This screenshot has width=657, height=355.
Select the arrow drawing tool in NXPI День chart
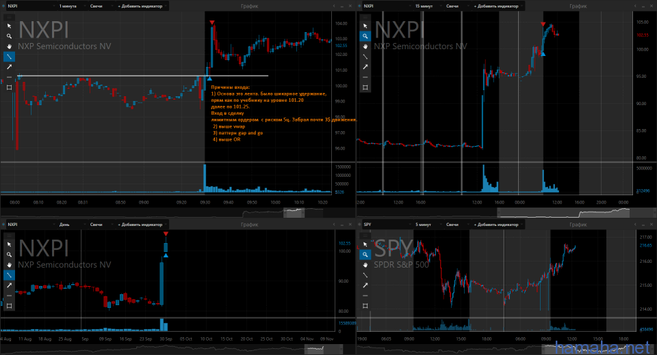[9, 285]
